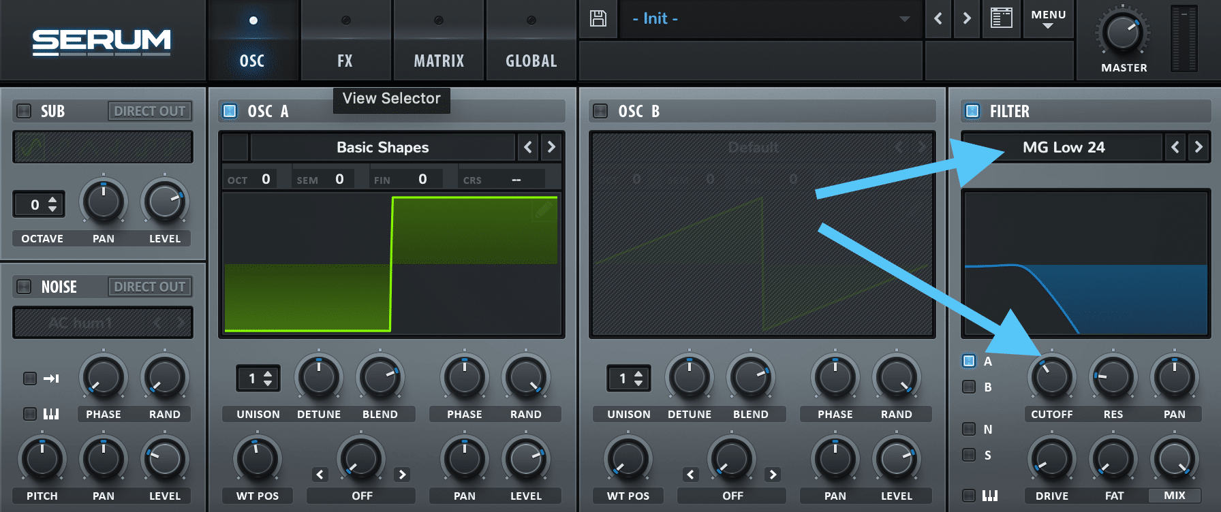The width and height of the screenshot is (1221, 512).
Task: Toggle SUB Direct Out button
Action: 150,111
